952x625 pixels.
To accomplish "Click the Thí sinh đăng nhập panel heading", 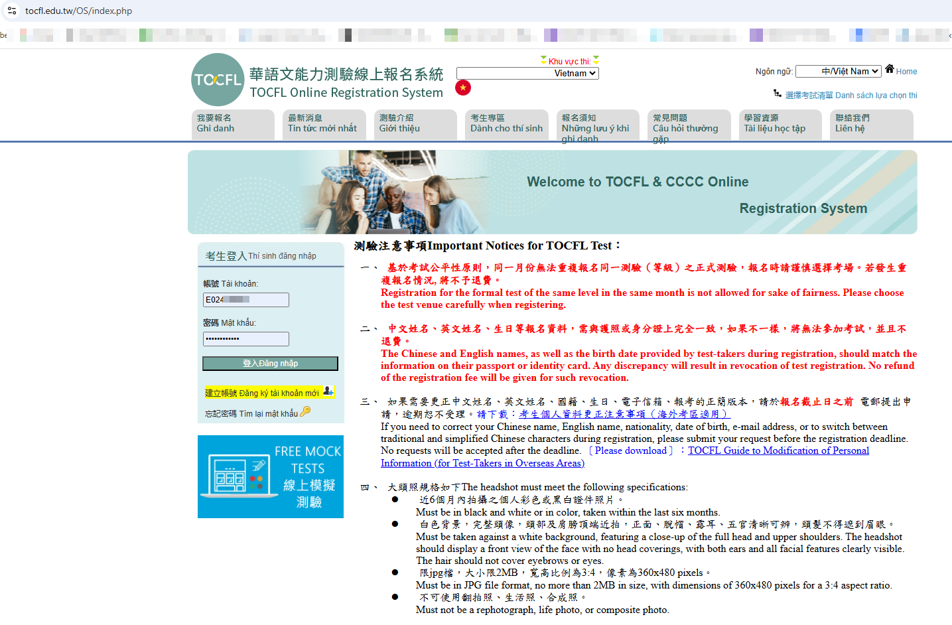I will (x=261, y=256).
